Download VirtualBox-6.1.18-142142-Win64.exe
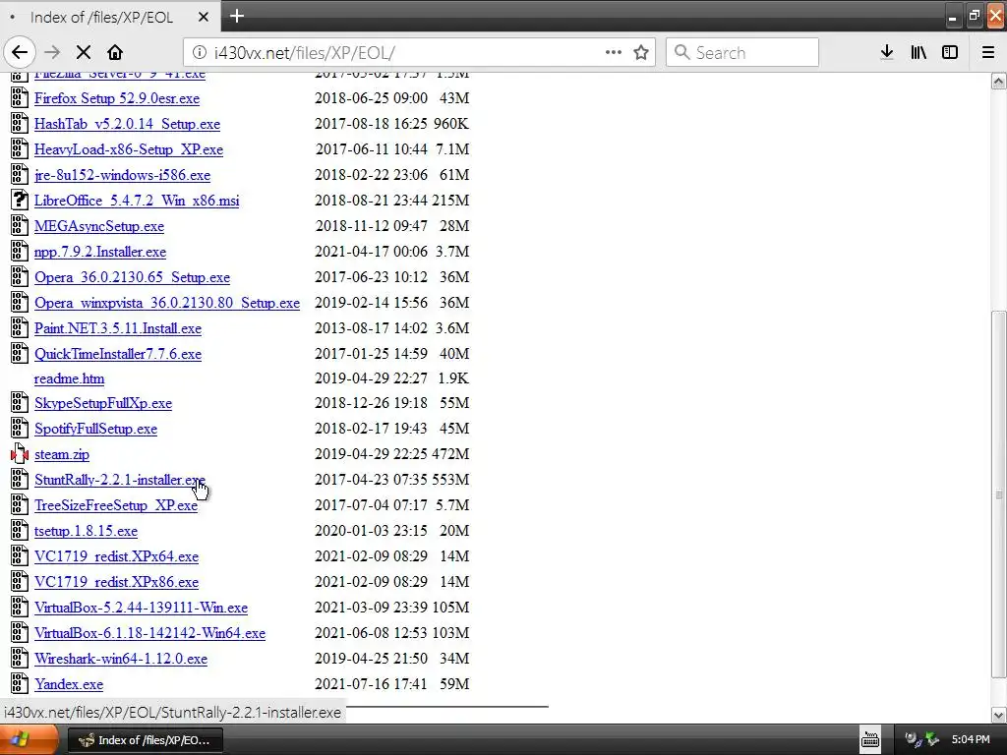This screenshot has height=755, width=1007. pyautogui.click(x=149, y=633)
